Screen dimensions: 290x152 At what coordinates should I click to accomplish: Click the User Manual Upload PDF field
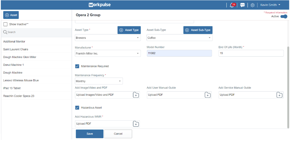click(x=179, y=95)
